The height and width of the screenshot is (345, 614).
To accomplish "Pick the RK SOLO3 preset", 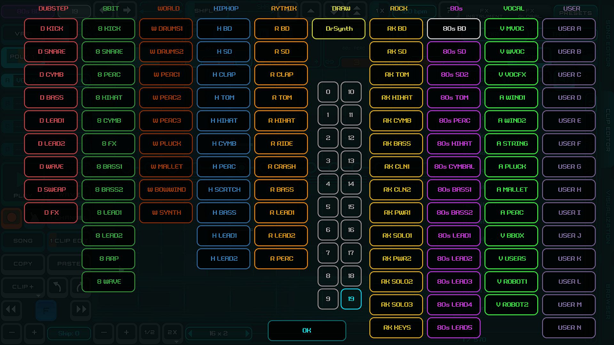I will pos(396,305).
